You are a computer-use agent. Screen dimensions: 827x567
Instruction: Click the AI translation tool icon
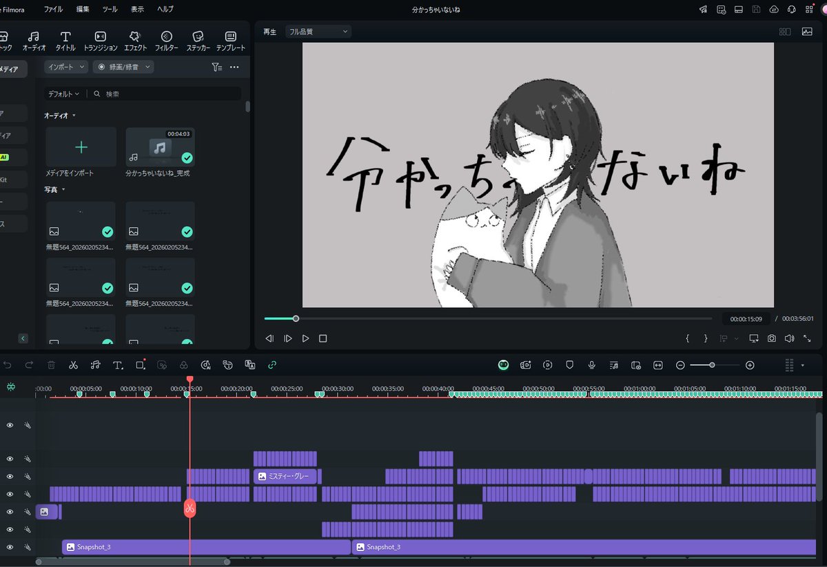[250, 365]
